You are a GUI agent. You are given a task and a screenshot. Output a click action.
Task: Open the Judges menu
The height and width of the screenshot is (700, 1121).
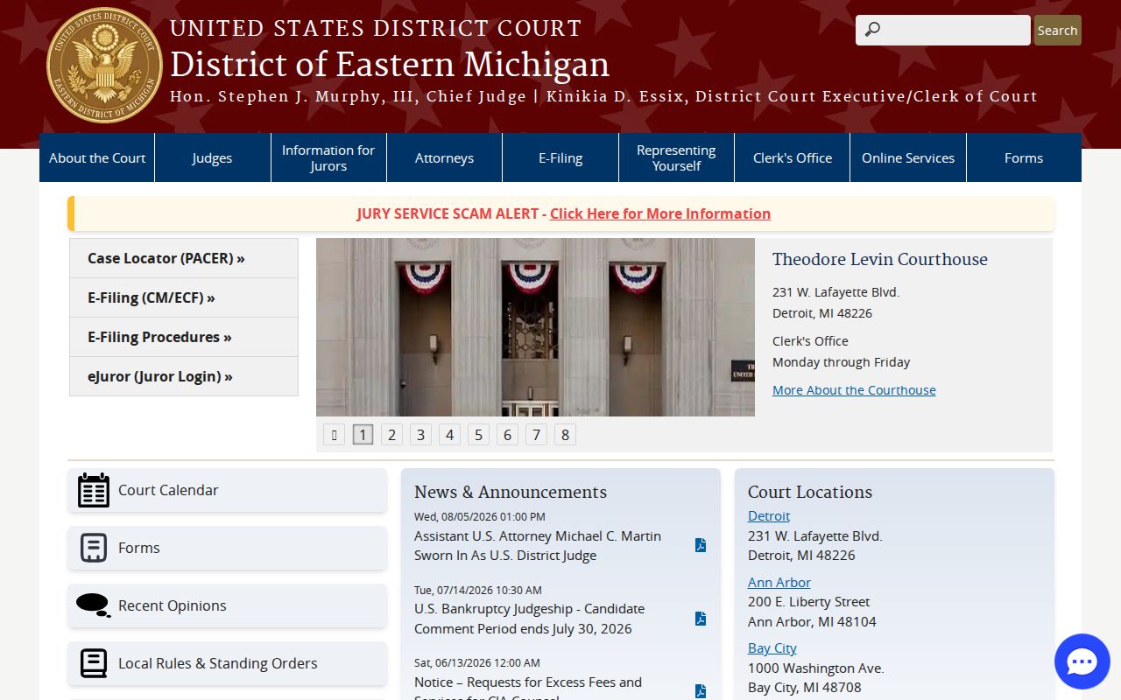click(x=213, y=157)
